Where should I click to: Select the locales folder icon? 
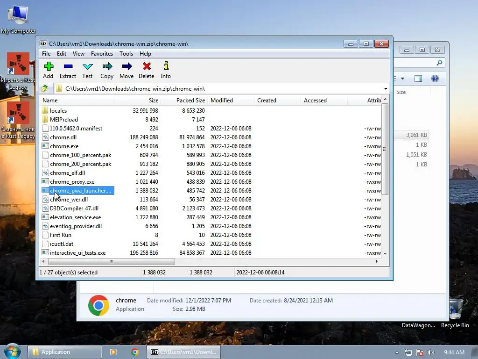pos(45,110)
